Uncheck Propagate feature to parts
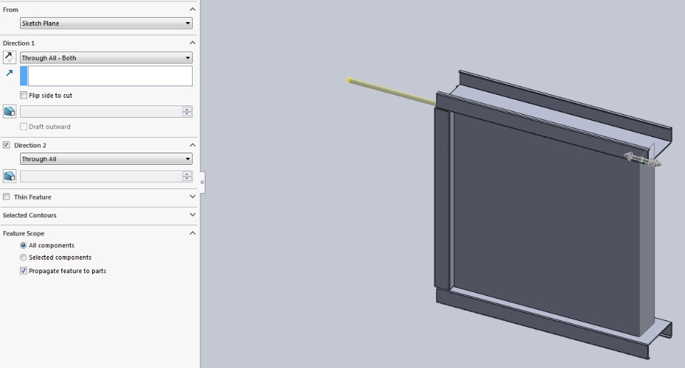This screenshot has width=685, height=368. point(24,271)
